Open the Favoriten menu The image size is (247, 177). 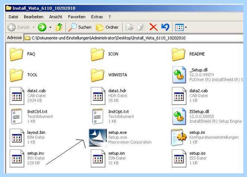click(77, 17)
